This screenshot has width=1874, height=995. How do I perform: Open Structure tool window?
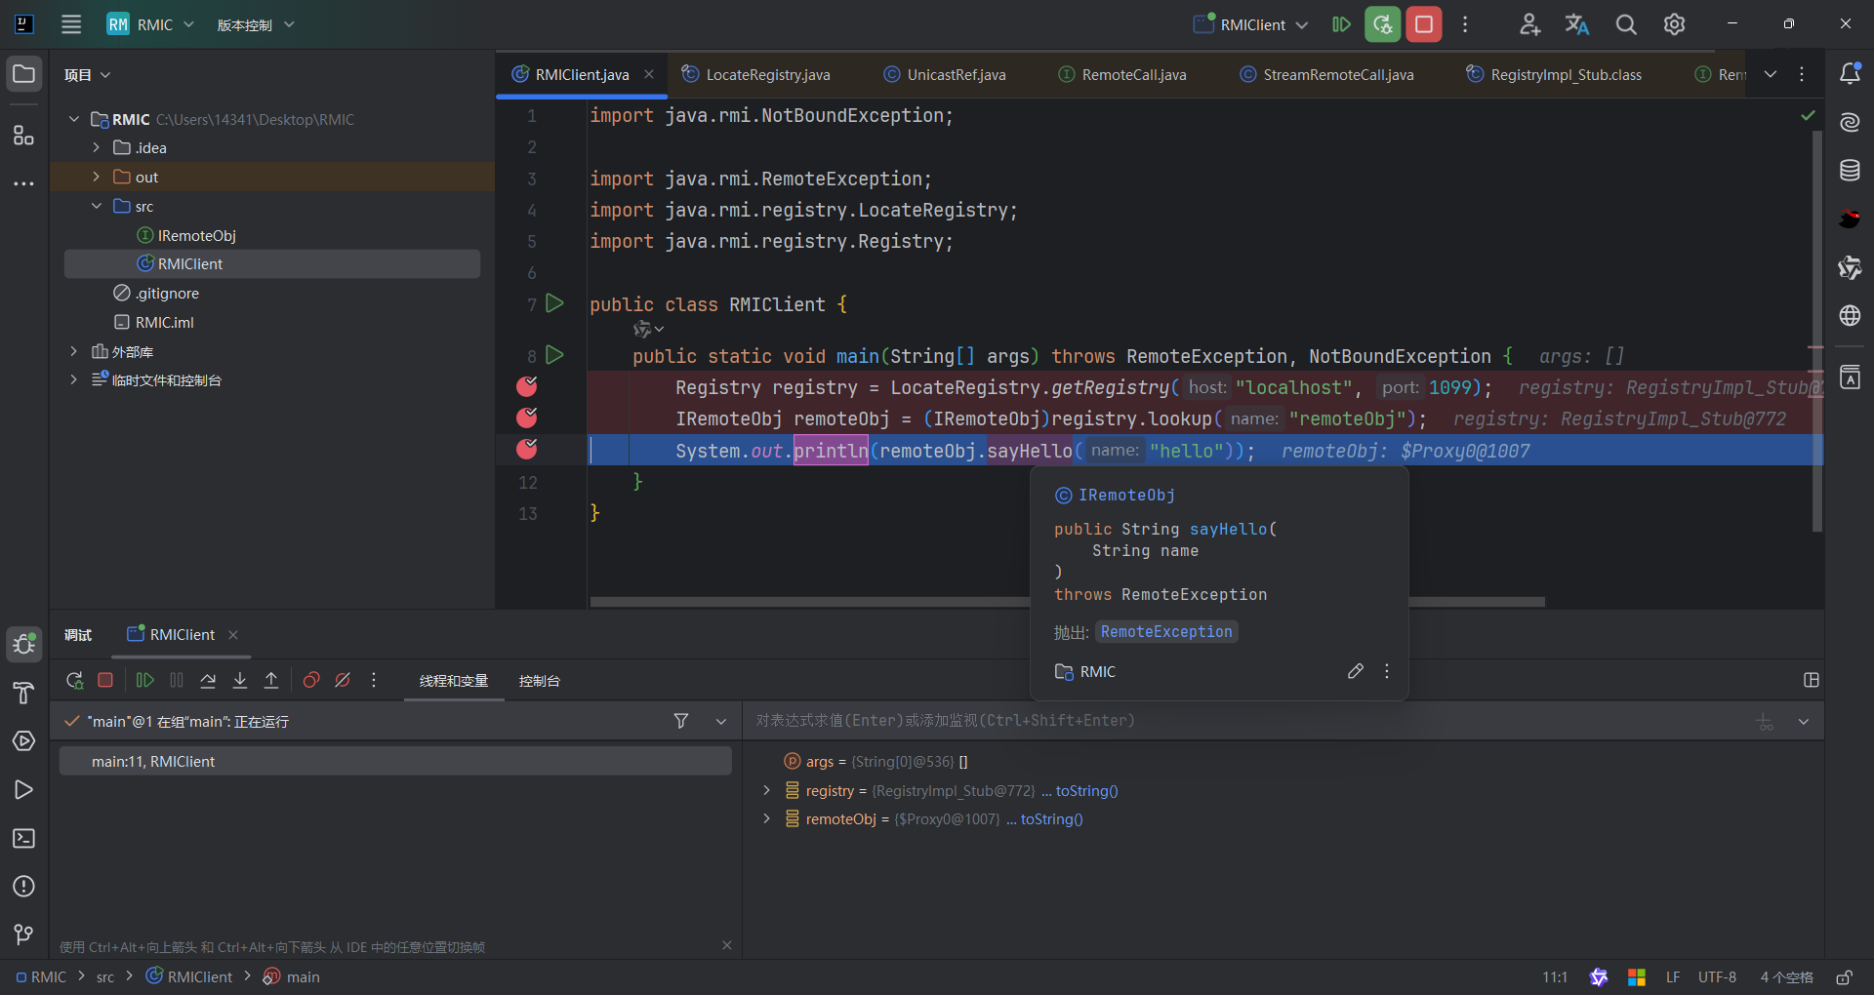point(24,135)
